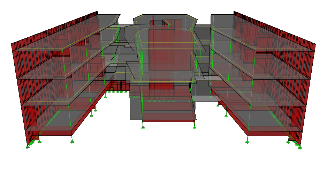Select the support under the central block's right front column

[x=195, y=127]
